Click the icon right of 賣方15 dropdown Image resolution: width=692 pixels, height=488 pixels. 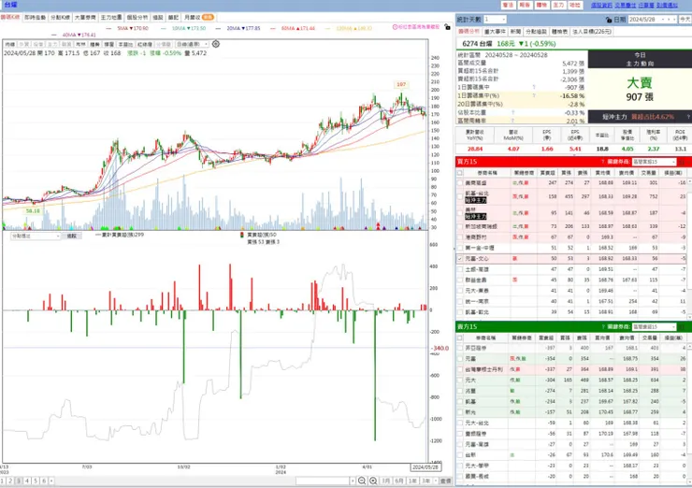point(682,327)
